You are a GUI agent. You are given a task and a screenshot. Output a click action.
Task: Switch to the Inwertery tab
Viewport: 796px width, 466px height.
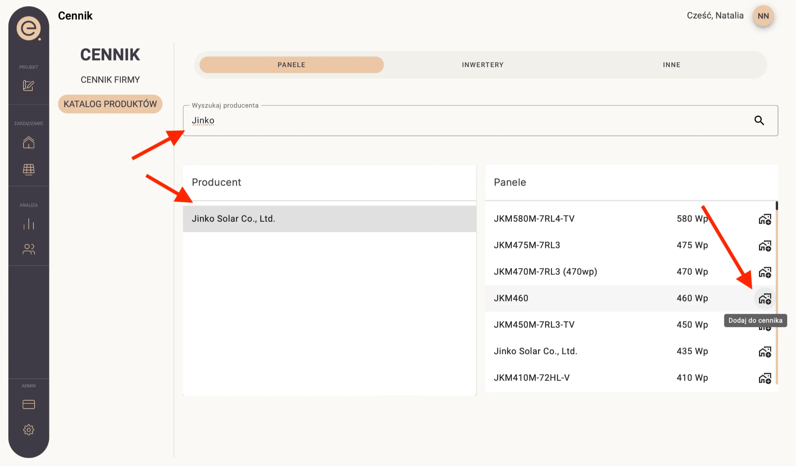click(x=482, y=65)
